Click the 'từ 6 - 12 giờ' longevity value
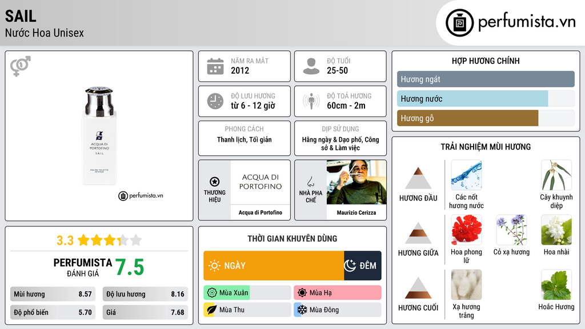 pos(253,106)
